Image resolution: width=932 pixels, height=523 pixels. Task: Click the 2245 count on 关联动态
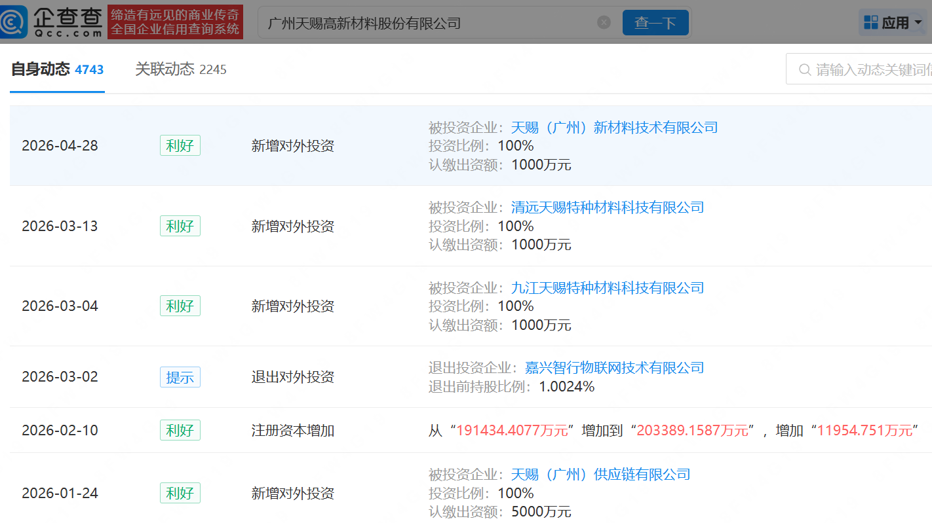(x=213, y=69)
